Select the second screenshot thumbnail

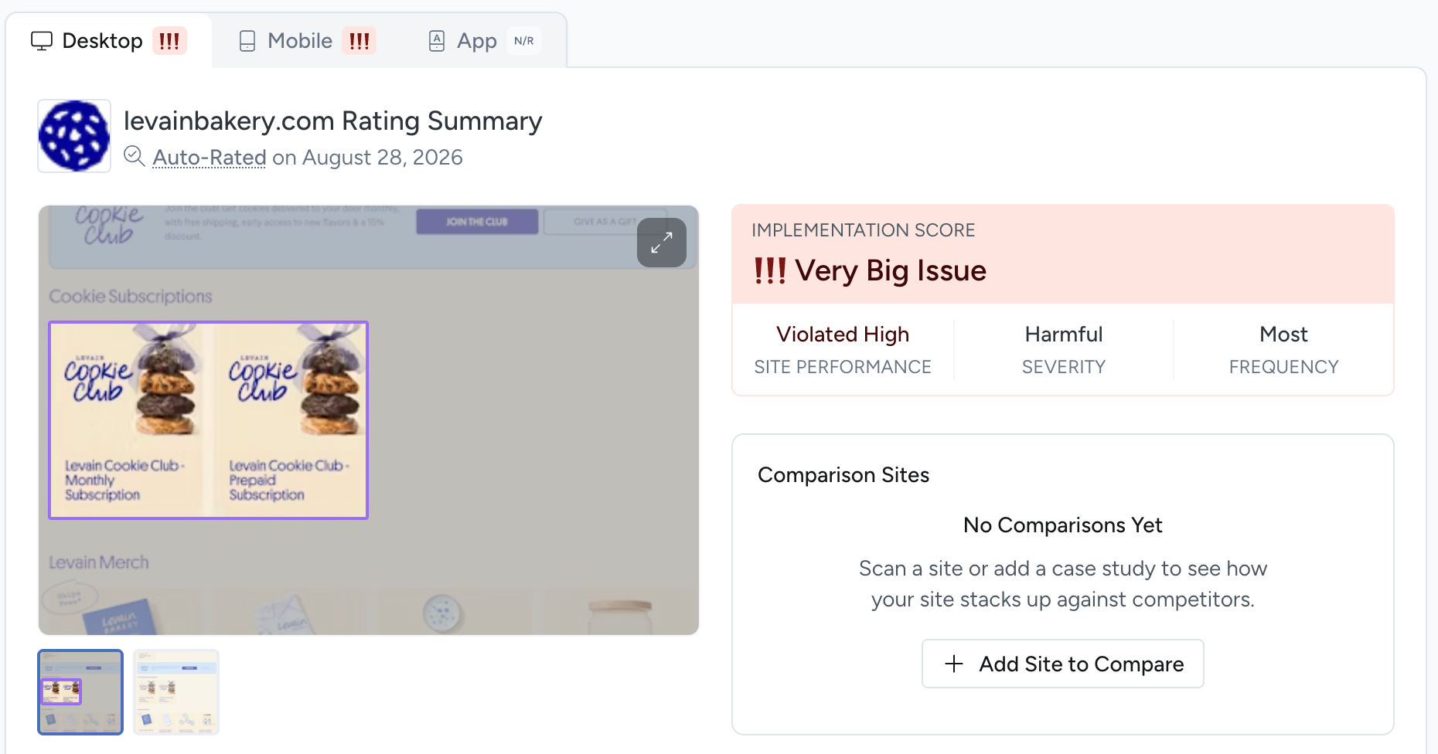click(x=176, y=691)
